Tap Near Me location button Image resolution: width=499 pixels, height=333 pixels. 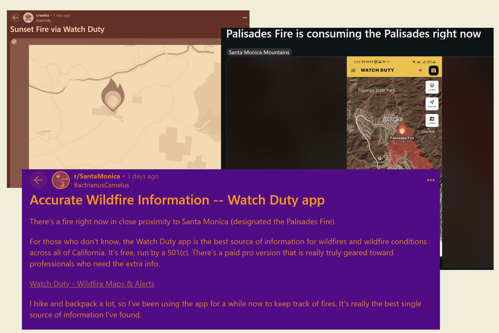click(432, 104)
